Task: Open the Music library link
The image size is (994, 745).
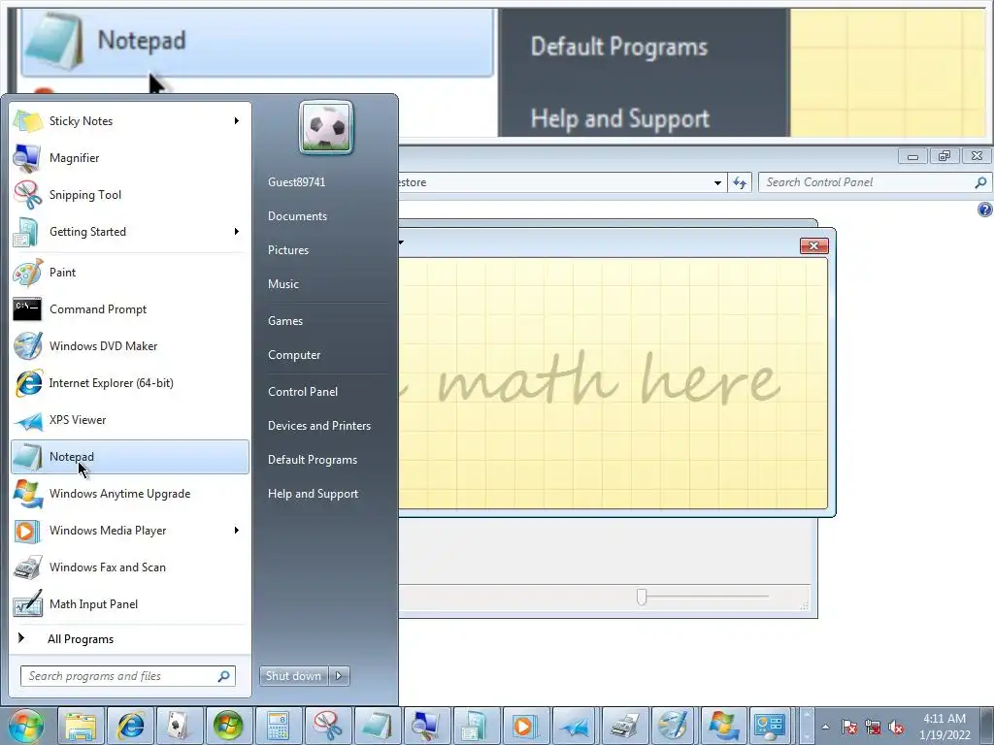Action: coord(283,284)
